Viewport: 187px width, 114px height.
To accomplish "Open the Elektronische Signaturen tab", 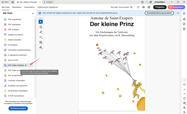I will tap(48, 7).
